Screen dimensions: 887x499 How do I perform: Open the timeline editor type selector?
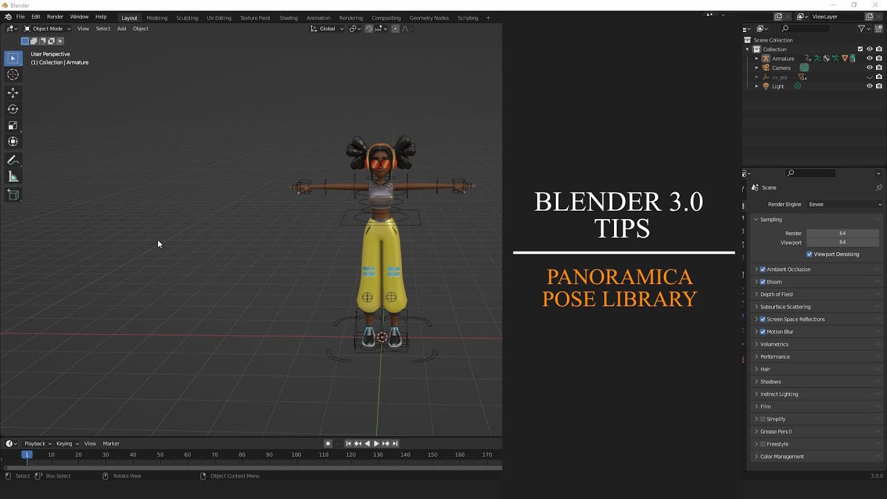pyautogui.click(x=11, y=444)
